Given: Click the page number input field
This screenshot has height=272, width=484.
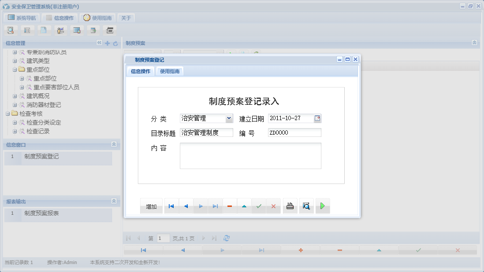Looking at the screenshot, I should pyautogui.click(x=163, y=238).
